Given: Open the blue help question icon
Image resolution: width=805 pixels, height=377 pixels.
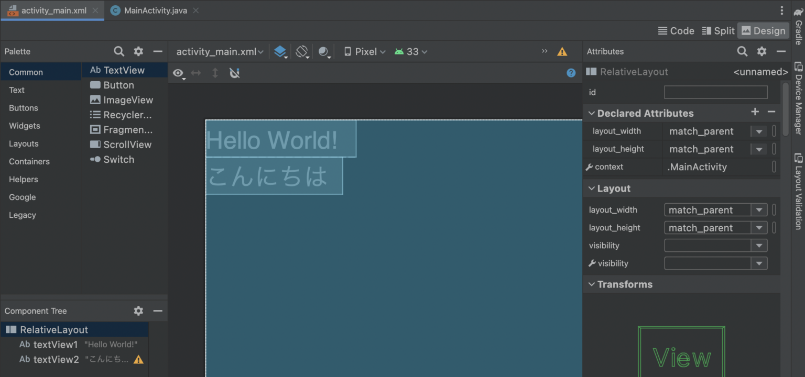Looking at the screenshot, I should click(x=571, y=73).
